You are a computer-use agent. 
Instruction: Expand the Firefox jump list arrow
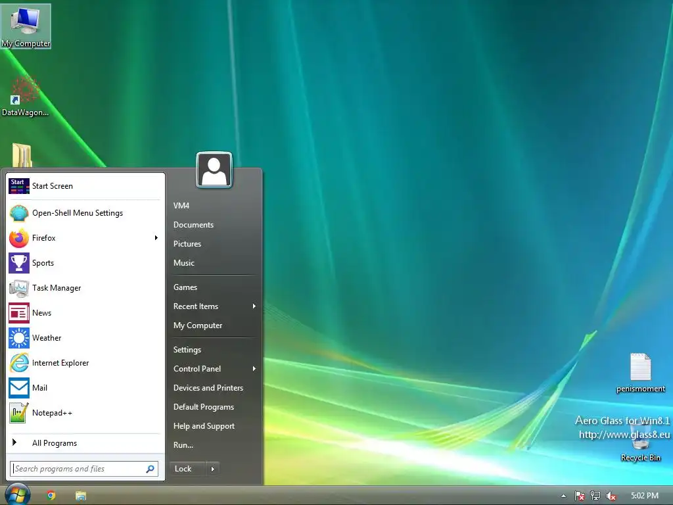point(156,238)
